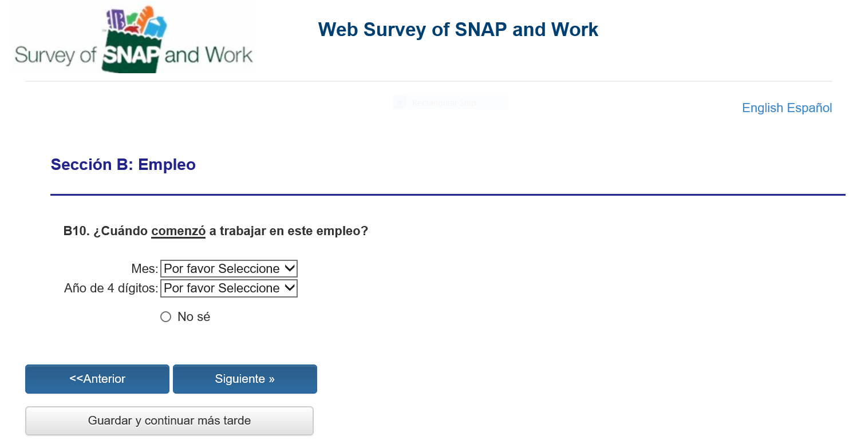Viewport: 849px width, 444px height.
Task: Go back with the <<Anterior button
Action: 97,379
